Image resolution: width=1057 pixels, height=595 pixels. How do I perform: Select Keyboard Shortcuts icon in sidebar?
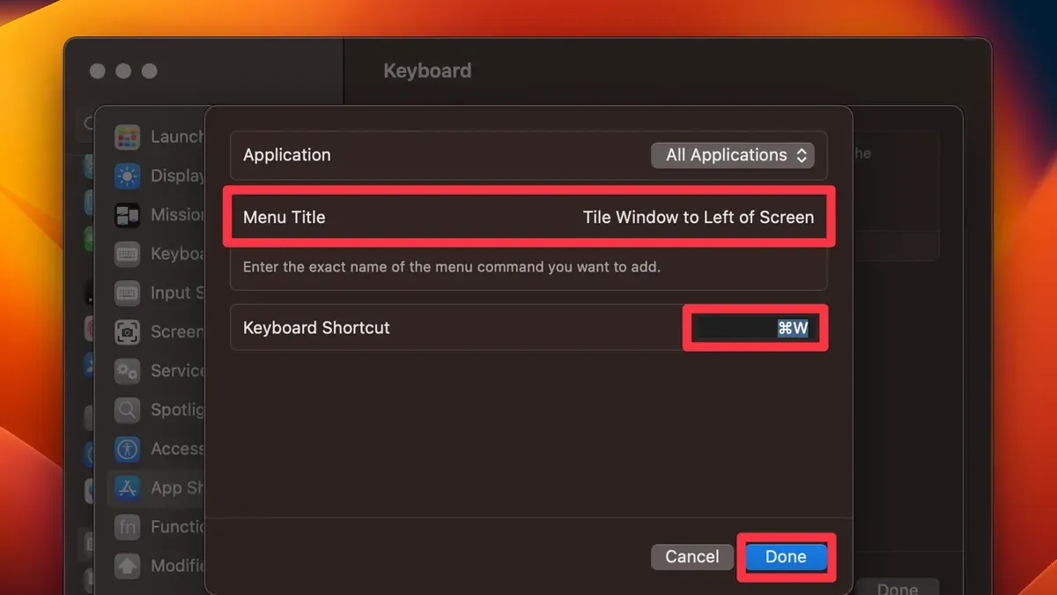pyautogui.click(x=128, y=254)
